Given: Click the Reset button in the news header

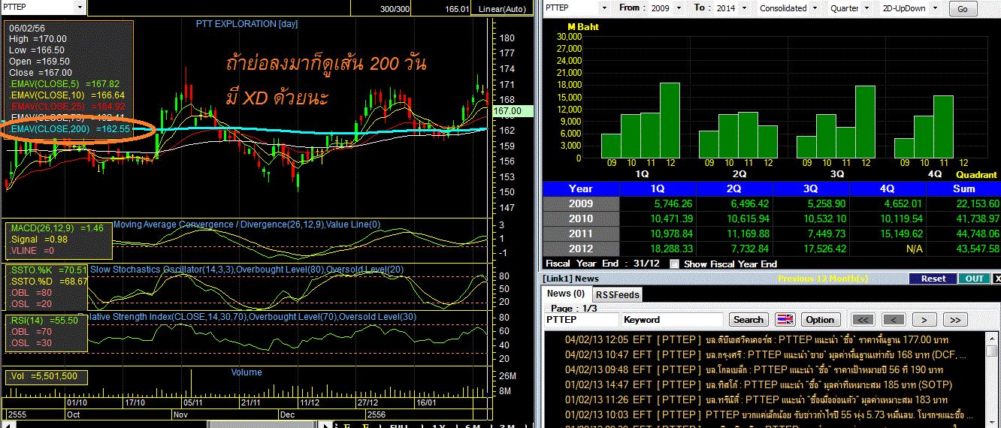Looking at the screenshot, I should [933, 279].
